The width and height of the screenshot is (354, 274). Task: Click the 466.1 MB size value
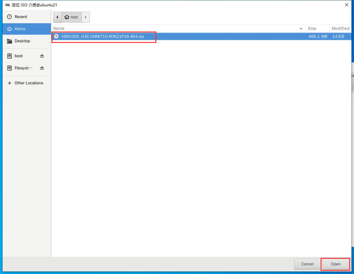(x=318, y=36)
